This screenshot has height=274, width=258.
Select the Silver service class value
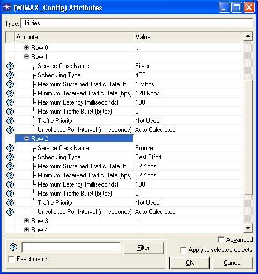(142, 66)
